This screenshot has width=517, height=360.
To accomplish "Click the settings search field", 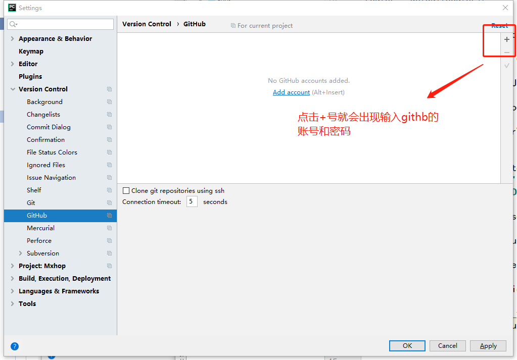I will (x=60, y=24).
